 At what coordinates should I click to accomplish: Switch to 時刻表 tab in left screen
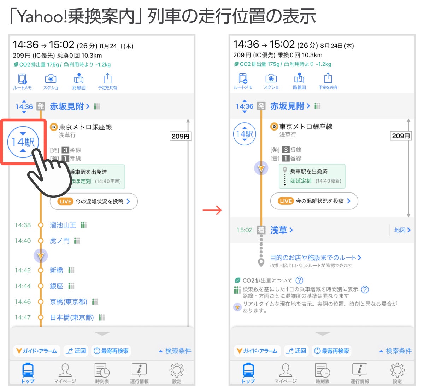(x=102, y=373)
